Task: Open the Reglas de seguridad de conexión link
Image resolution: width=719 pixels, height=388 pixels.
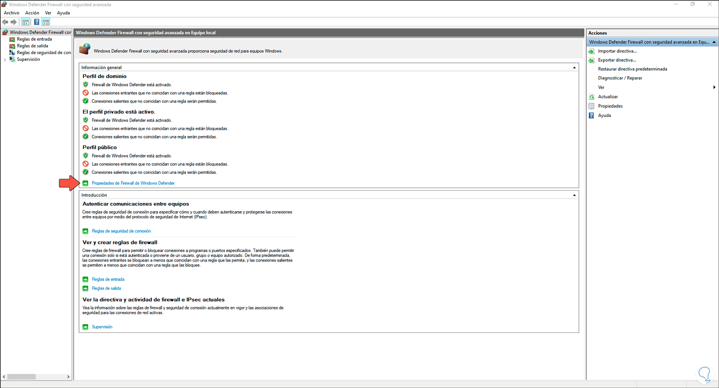Action: (121, 231)
